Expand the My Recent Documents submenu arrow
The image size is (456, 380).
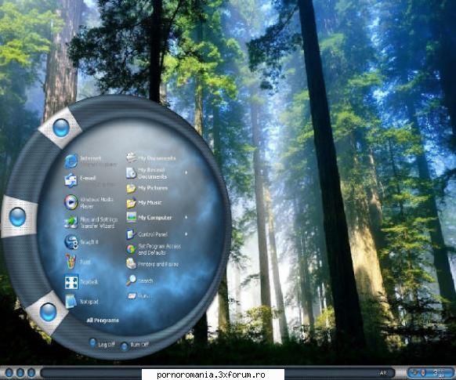[186, 172]
